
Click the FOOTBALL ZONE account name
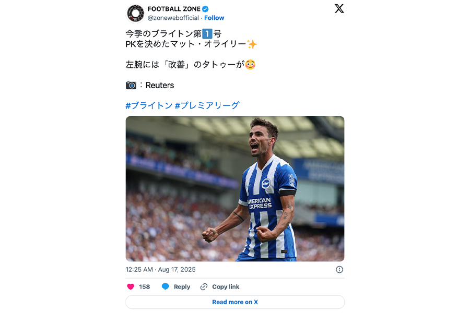(174, 8)
